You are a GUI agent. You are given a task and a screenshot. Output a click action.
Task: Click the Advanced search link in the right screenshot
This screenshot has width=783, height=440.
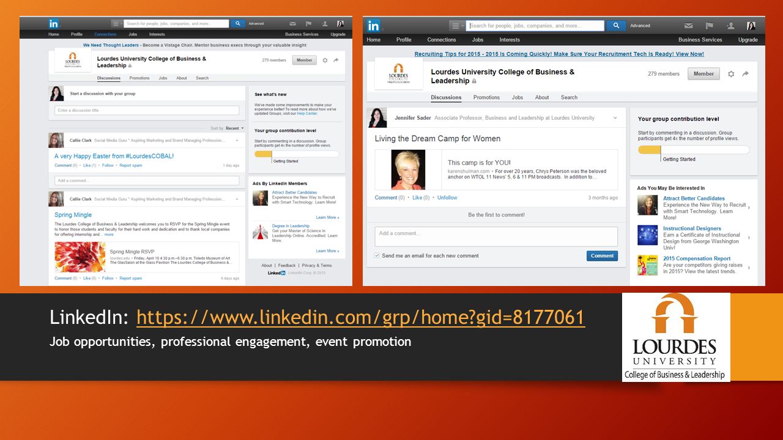(640, 26)
